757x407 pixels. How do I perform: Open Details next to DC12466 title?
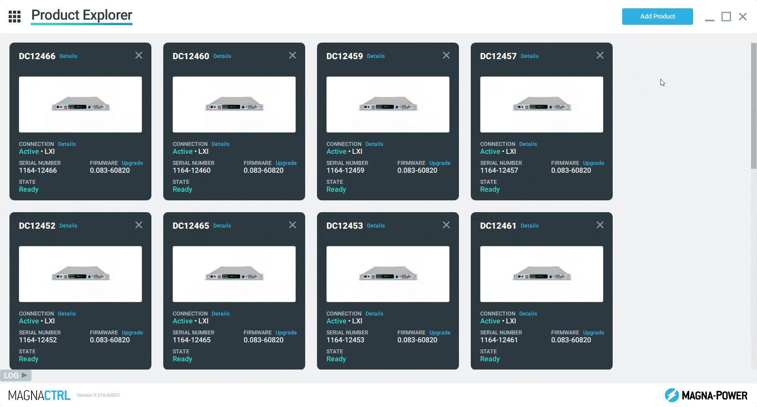pyautogui.click(x=68, y=56)
